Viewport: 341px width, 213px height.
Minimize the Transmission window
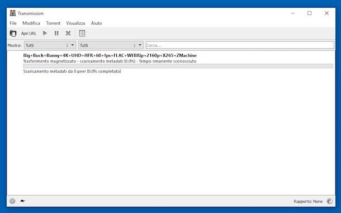tap(293, 13)
